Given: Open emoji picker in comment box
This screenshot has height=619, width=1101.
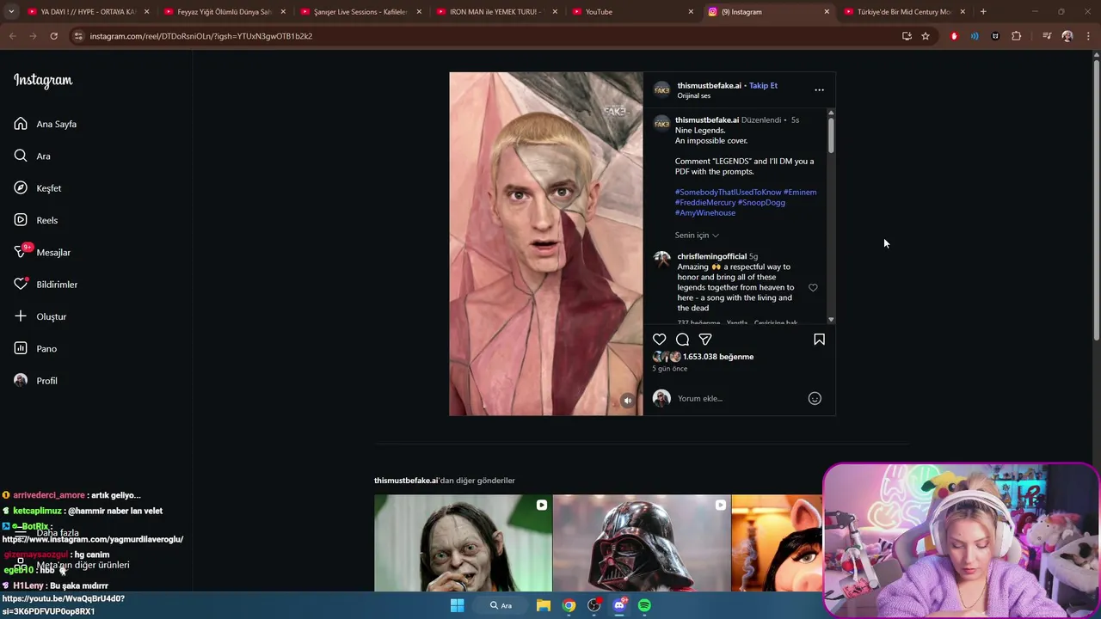Looking at the screenshot, I should (815, 398).
